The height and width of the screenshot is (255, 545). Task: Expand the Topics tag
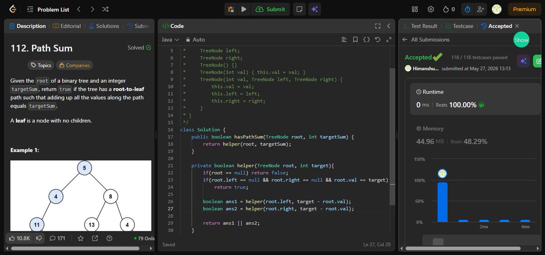tap(40, 65)
